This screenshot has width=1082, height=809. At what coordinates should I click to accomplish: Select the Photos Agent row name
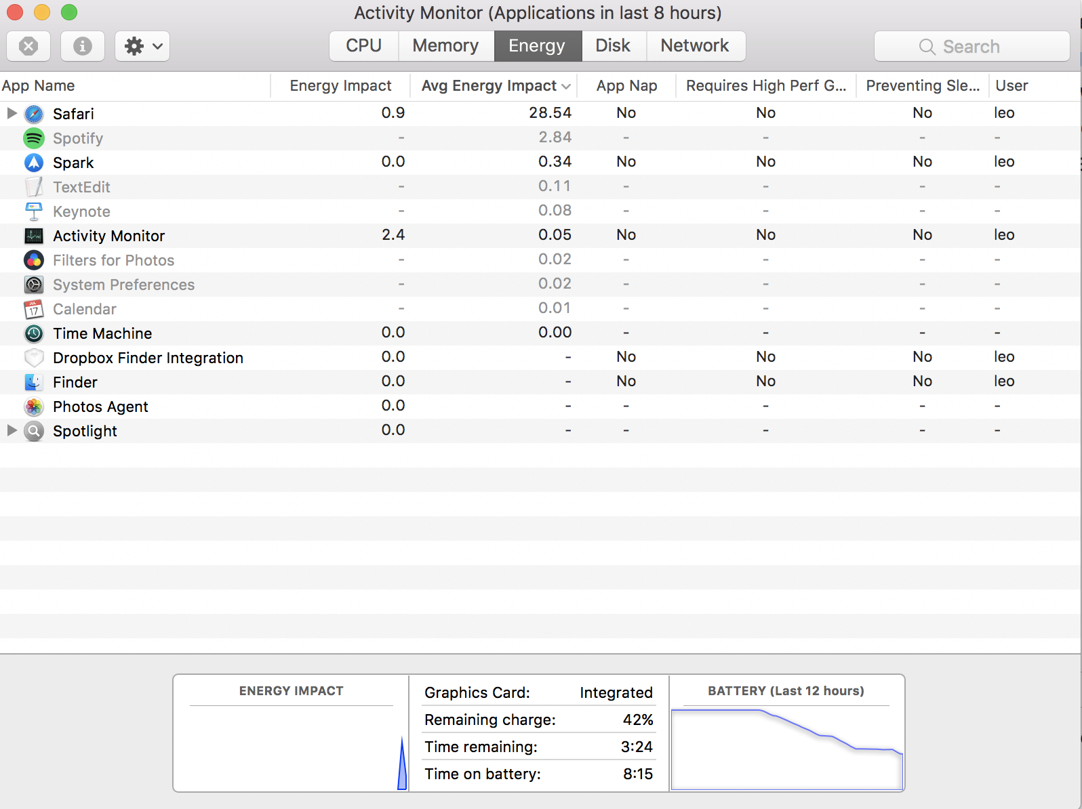100,407
